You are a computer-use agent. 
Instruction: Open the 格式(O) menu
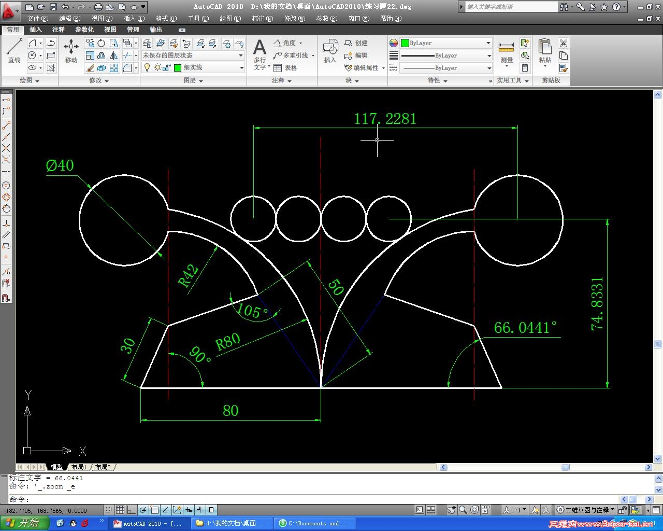[166, 19]
